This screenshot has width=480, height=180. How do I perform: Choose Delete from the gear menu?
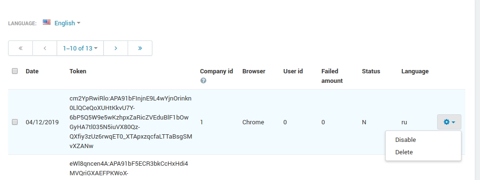404,152
